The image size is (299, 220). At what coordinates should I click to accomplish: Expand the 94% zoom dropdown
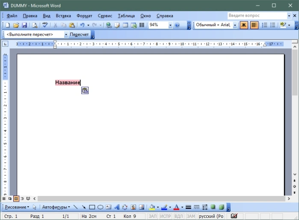[170, 25]
